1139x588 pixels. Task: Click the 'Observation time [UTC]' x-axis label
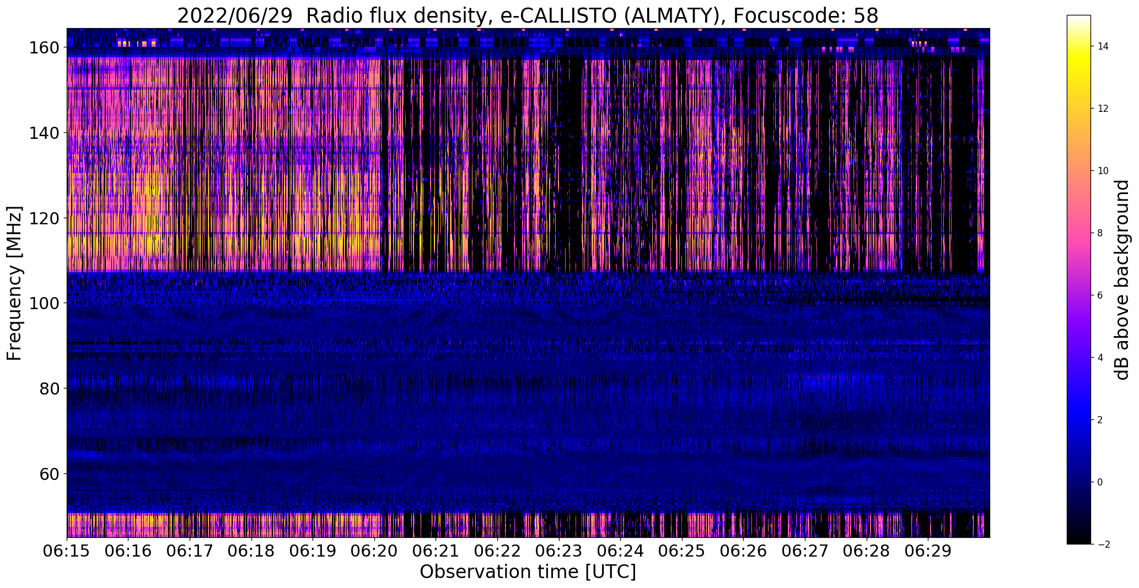coord(528,572)
